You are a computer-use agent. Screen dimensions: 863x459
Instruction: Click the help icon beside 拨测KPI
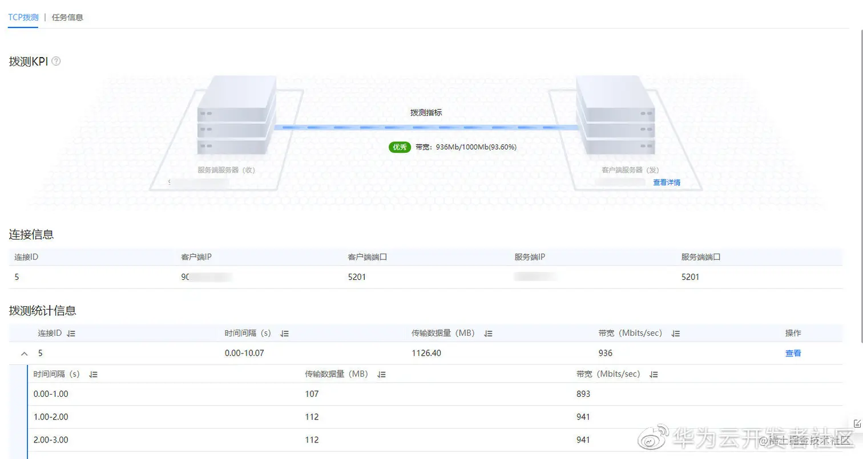click(x=56, y=61)
